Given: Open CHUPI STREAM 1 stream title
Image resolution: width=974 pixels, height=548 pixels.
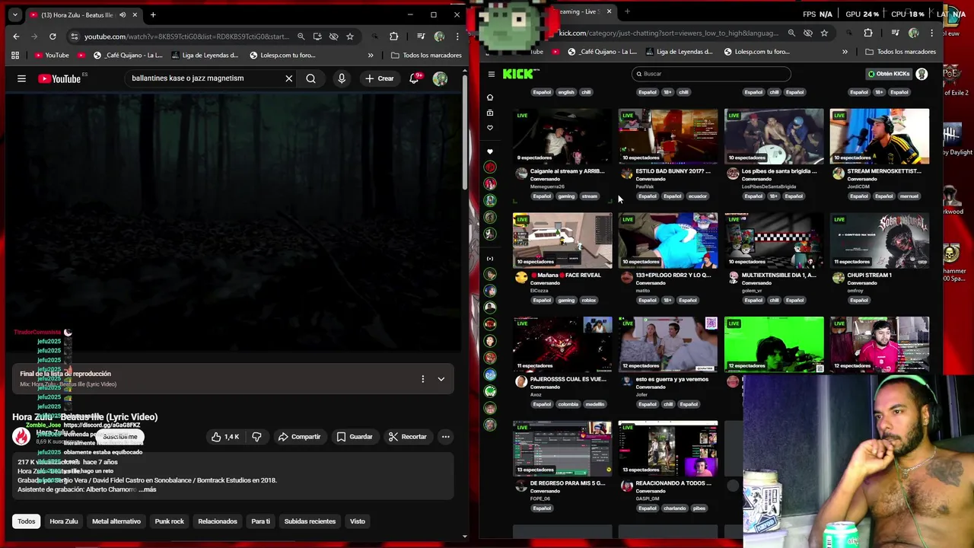Looking at the screenshot, I should [x=869, y=275].
